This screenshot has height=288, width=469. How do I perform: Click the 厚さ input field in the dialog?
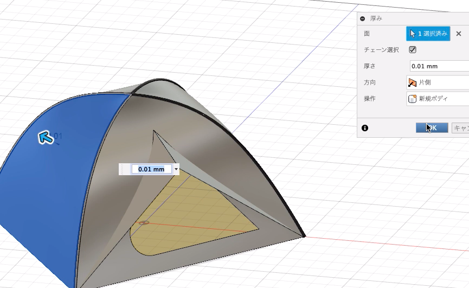439,66
